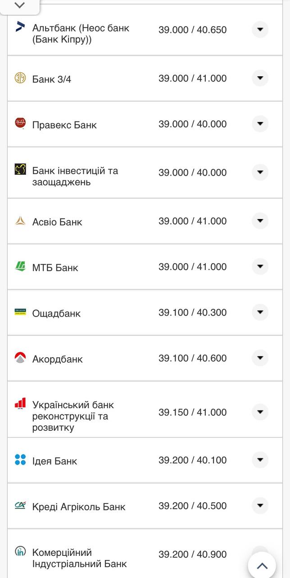Click the Альтбанк logo icon
This screenshot has height=578, width=290.
(20, 26)
